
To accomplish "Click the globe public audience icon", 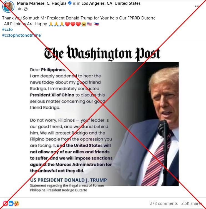I will (x=26, y=9).
